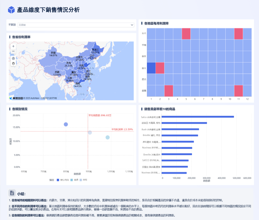The width and height of the screenshot is (259, 220).
Task: Click the Breville 爐灶 黑色 bar
Action: click(x=180, y=135)
